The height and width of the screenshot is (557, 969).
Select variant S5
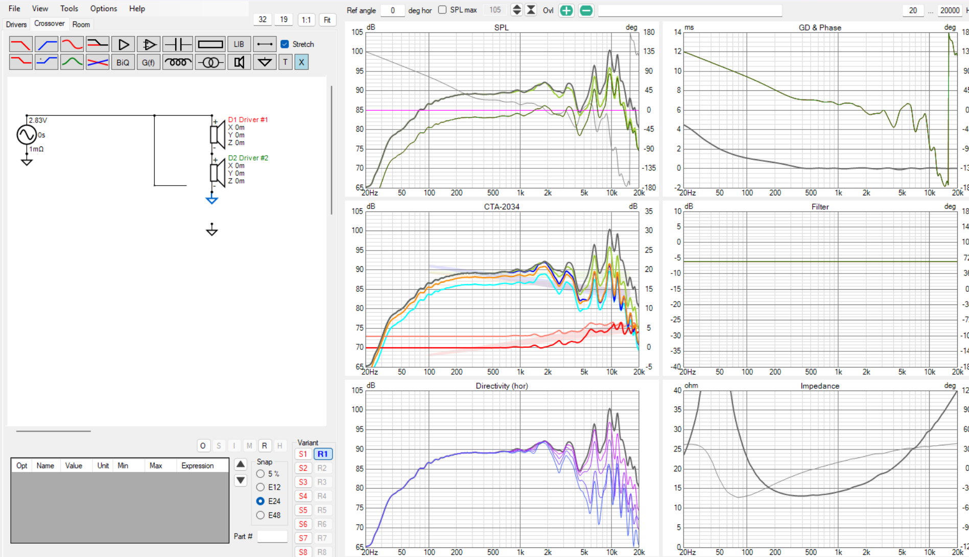[303, 510]
